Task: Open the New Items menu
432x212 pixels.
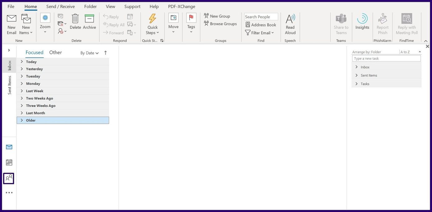Action: click(26, 24)
